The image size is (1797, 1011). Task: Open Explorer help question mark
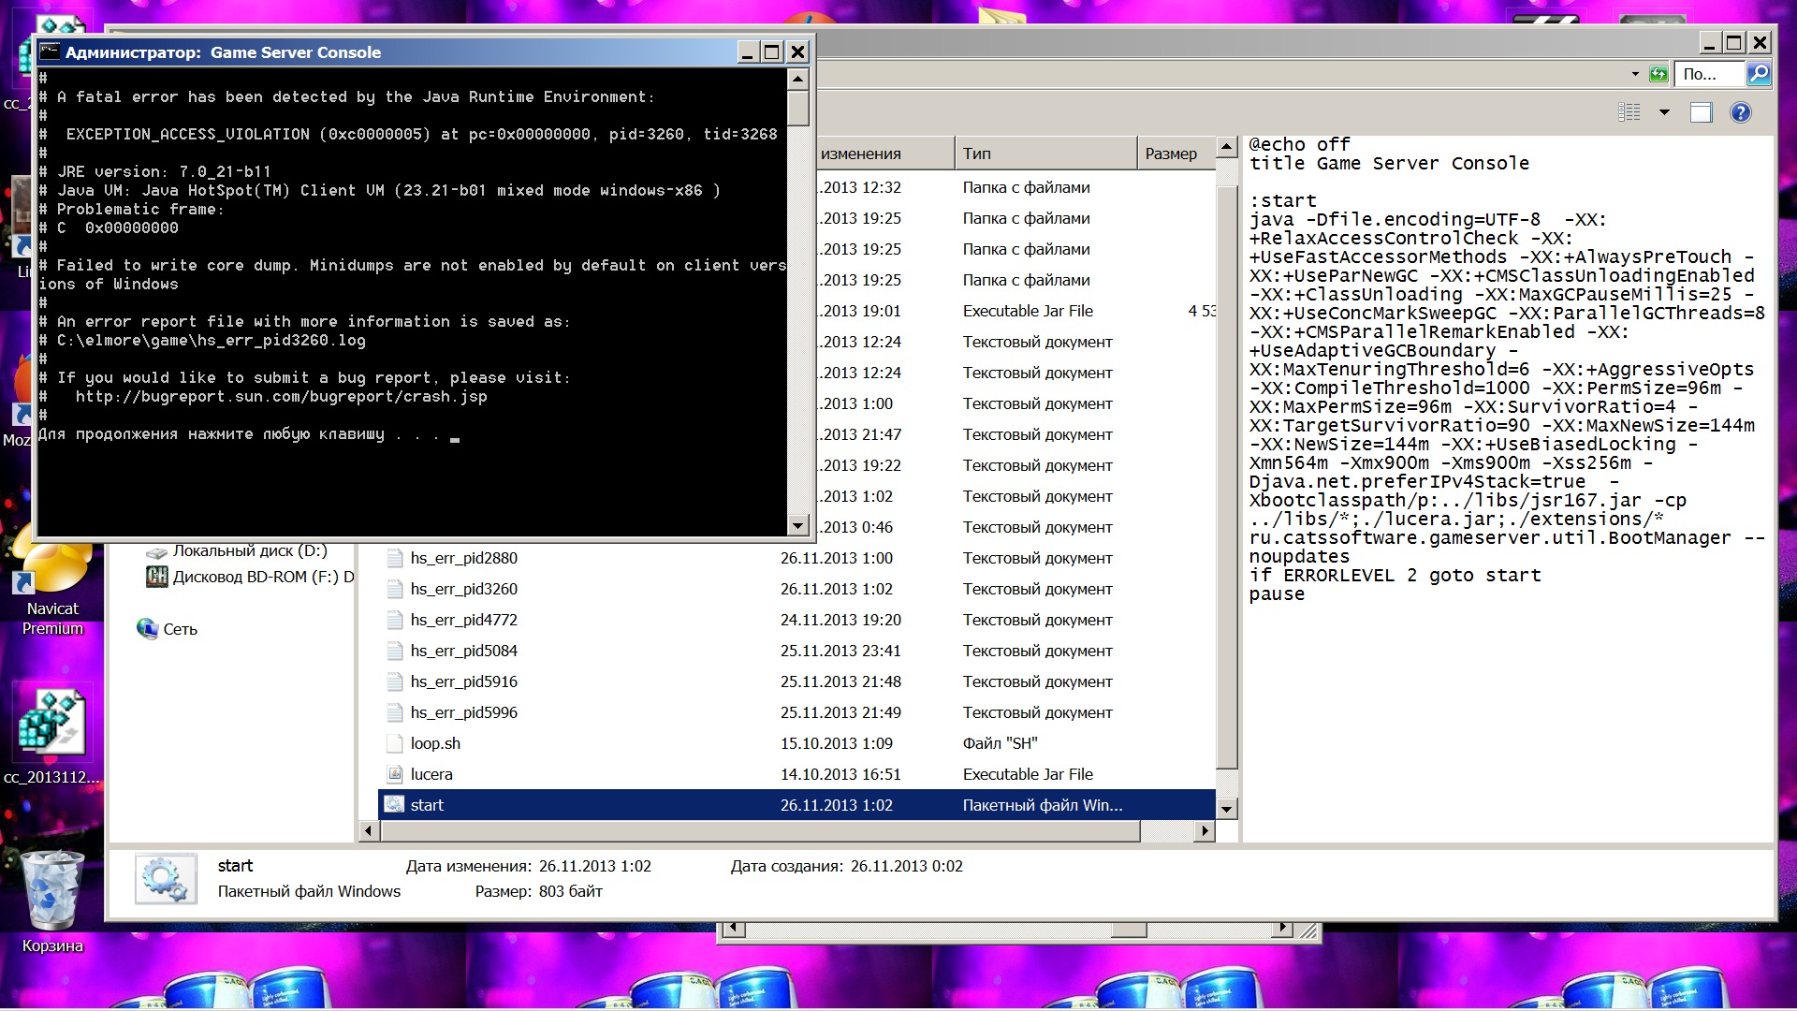coord(1740,112)
